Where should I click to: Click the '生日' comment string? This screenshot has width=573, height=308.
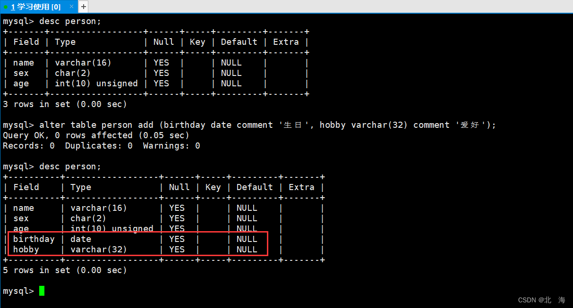[x=294, y=125]
